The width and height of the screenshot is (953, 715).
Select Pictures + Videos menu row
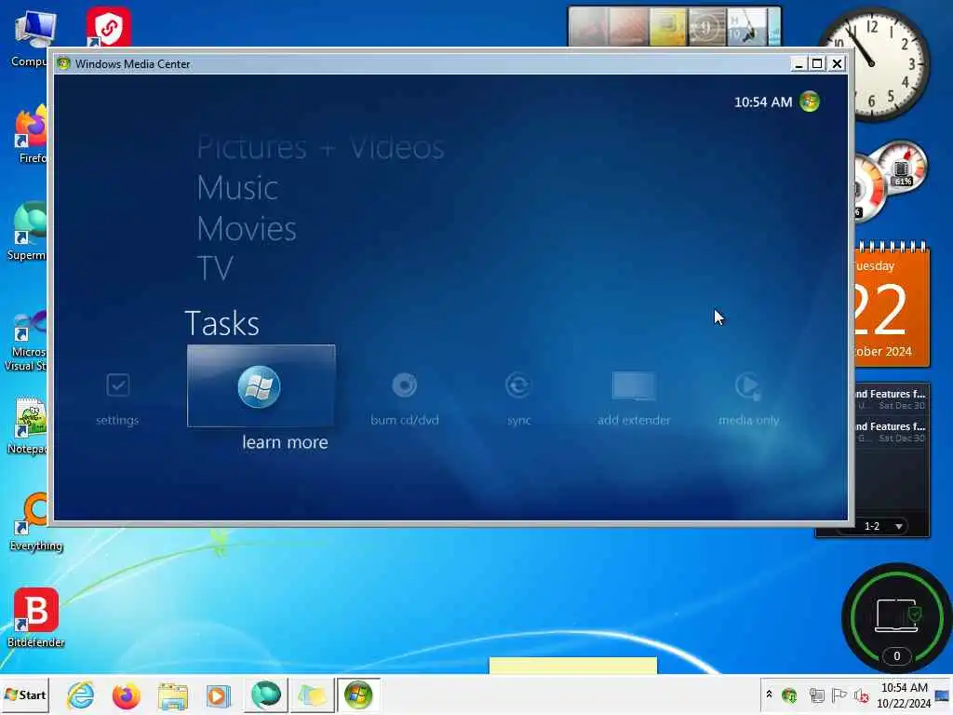click(x=320, y=148)
